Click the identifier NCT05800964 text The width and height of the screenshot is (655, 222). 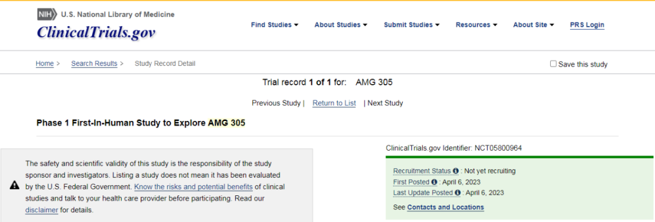tap(498, 148)
